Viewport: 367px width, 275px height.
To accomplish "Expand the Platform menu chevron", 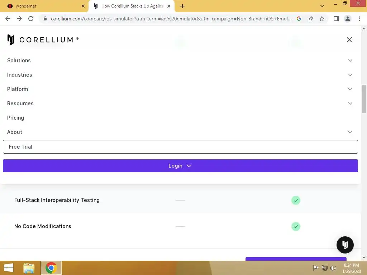I will 350,89.
